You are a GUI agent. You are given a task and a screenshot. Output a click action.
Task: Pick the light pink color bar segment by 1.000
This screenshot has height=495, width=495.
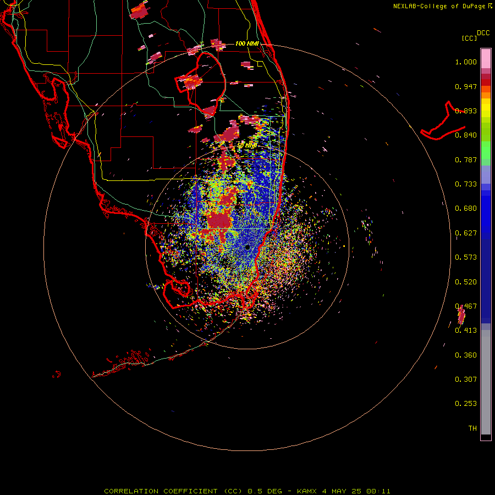[486, 59]
